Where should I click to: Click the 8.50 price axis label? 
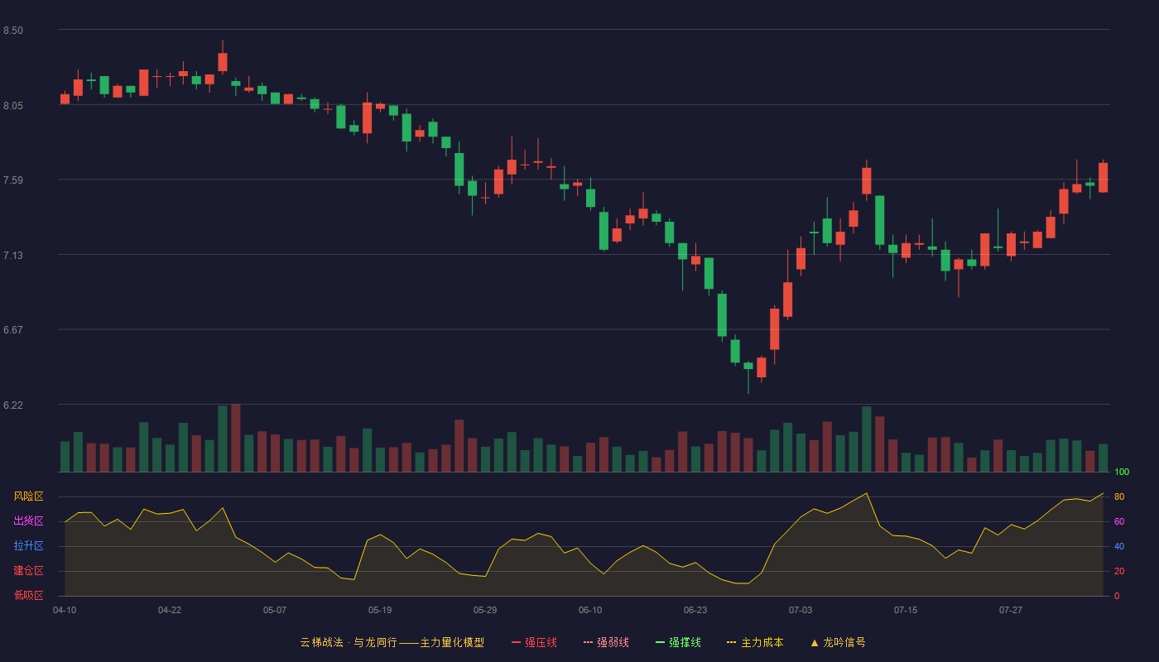[x=13, y=31]
